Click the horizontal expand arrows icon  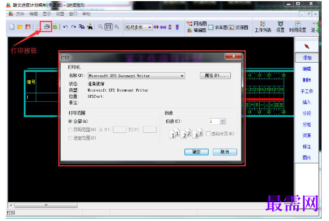(x=156, y=27)
